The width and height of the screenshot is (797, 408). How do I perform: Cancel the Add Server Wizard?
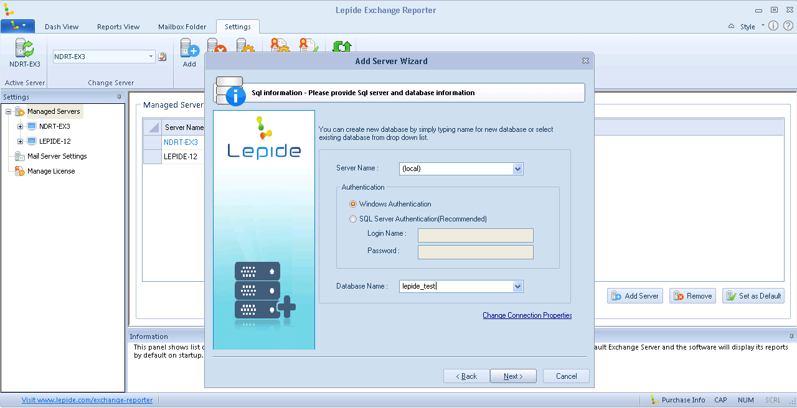[x=566, y=376]
